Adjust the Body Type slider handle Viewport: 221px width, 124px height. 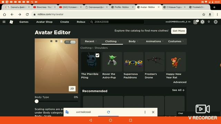pyautogui.click(x=37, y=101)
